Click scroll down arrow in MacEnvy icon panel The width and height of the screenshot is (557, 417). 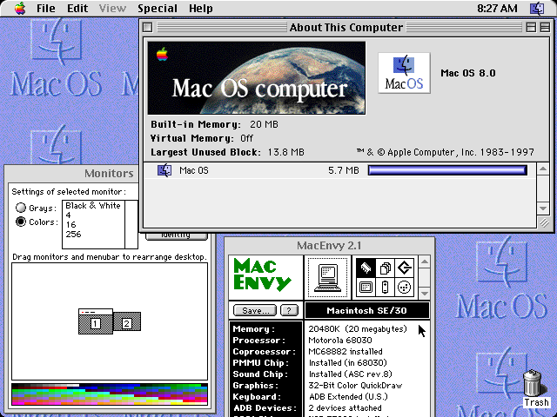[x=425, y=294]
